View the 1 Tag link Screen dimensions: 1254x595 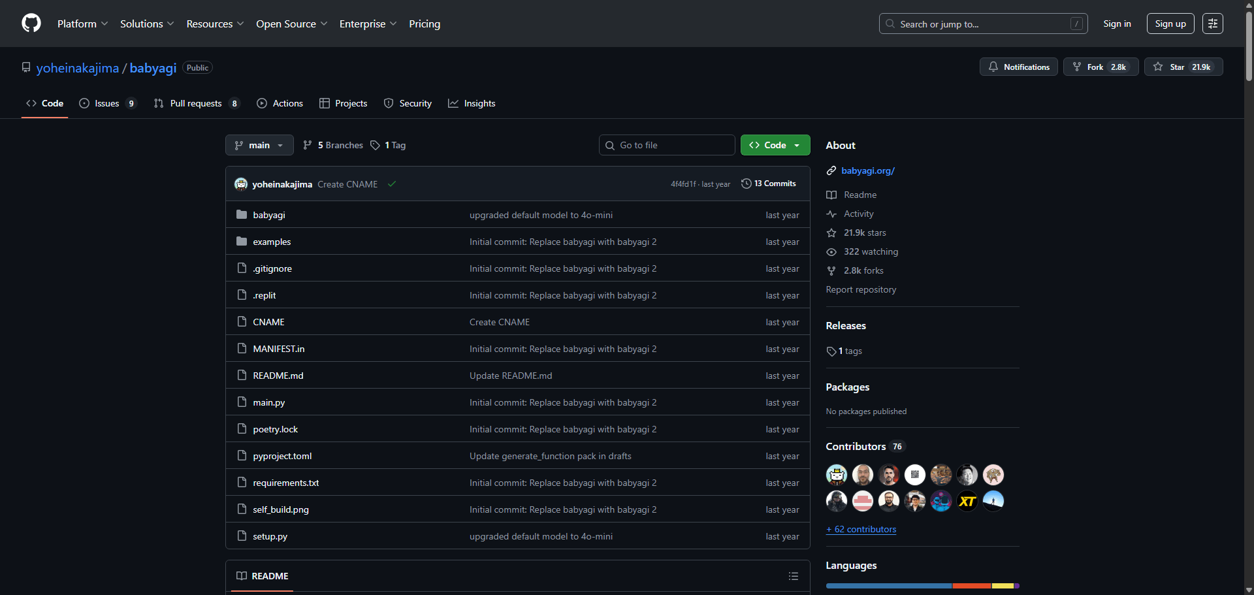389,145
